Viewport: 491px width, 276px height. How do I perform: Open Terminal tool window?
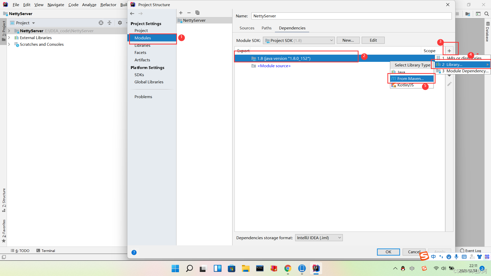click(x=46, y=251)
